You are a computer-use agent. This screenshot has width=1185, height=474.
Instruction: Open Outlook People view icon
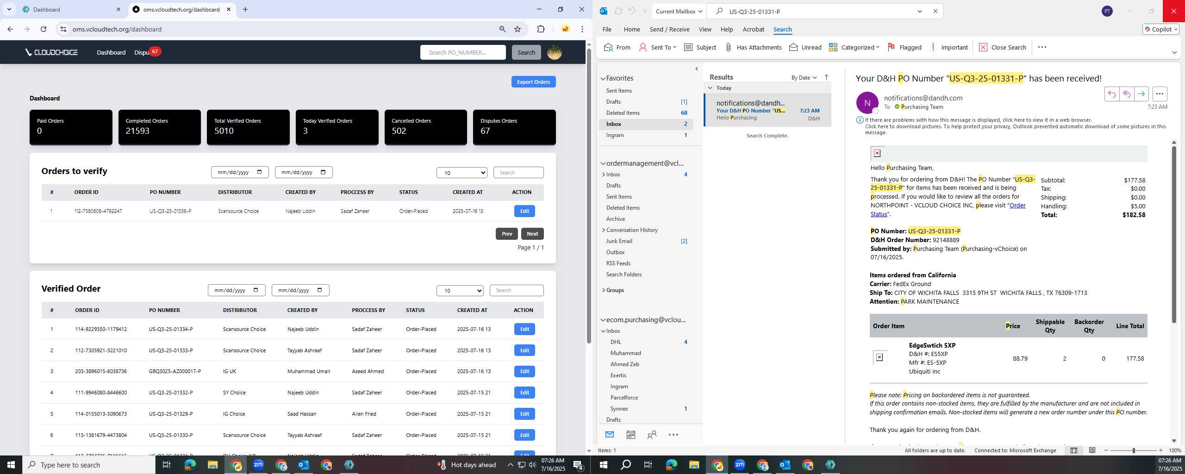(652, 435)
